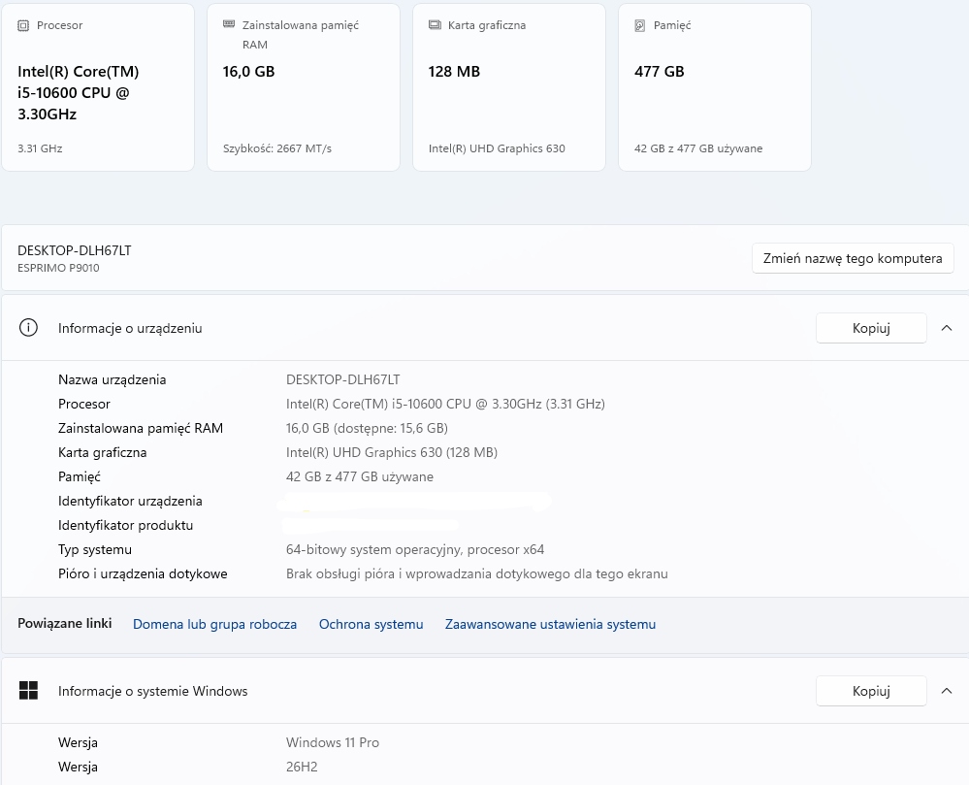
Task: Click the Powiązane linki label
Action: coord(64,623)
